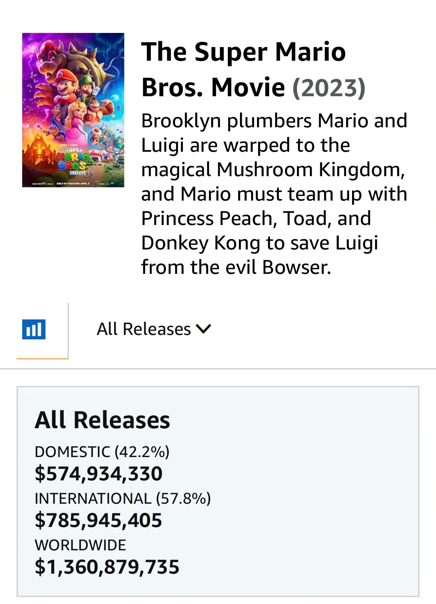Click the All Releases heading in summary box

coord(102,420)
